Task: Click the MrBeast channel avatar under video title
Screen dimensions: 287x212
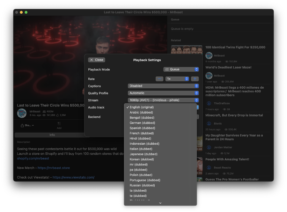Action: pyautogui.click(x=22, y=113)
